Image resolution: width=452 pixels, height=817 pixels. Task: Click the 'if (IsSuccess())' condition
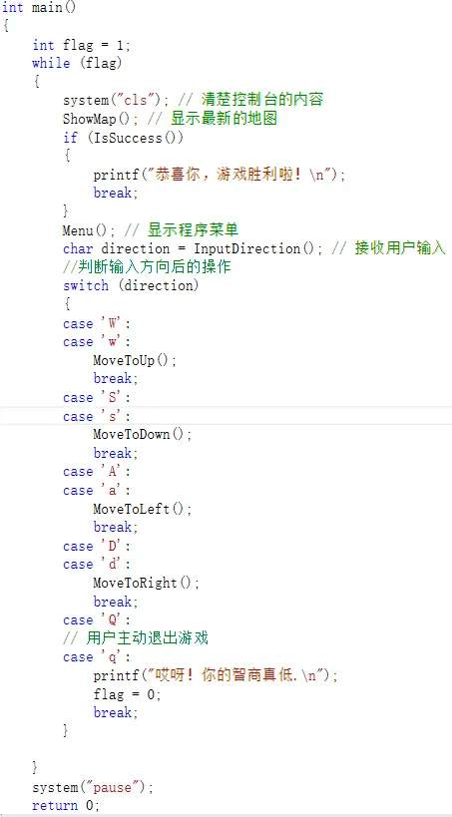[124, 138]
